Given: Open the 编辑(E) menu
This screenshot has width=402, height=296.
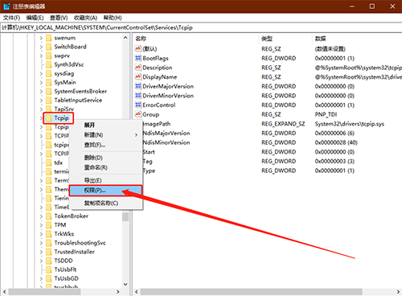Looking at the screenshot, I should (35, 18).
